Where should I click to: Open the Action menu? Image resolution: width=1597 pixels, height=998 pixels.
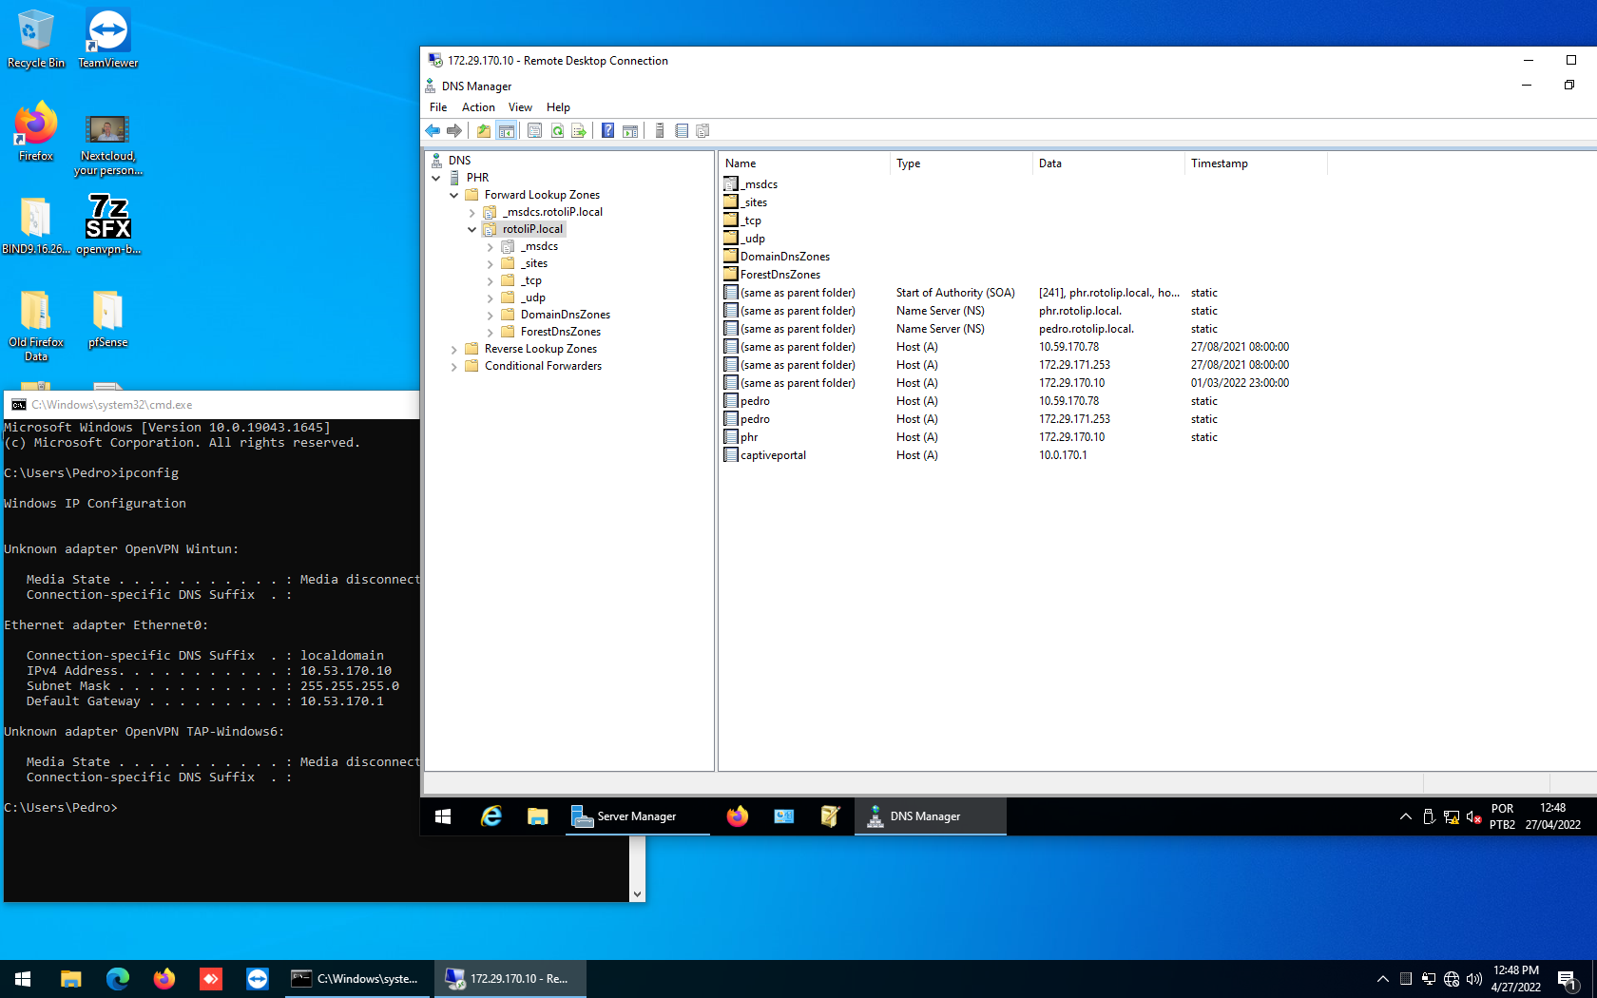478,106
